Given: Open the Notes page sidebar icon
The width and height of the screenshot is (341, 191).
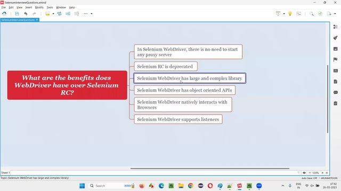Looking at the screenshot, I should point(336,81).
